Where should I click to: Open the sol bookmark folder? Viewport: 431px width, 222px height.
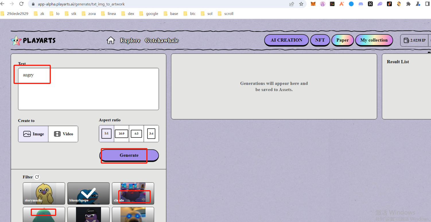[207, 13]
